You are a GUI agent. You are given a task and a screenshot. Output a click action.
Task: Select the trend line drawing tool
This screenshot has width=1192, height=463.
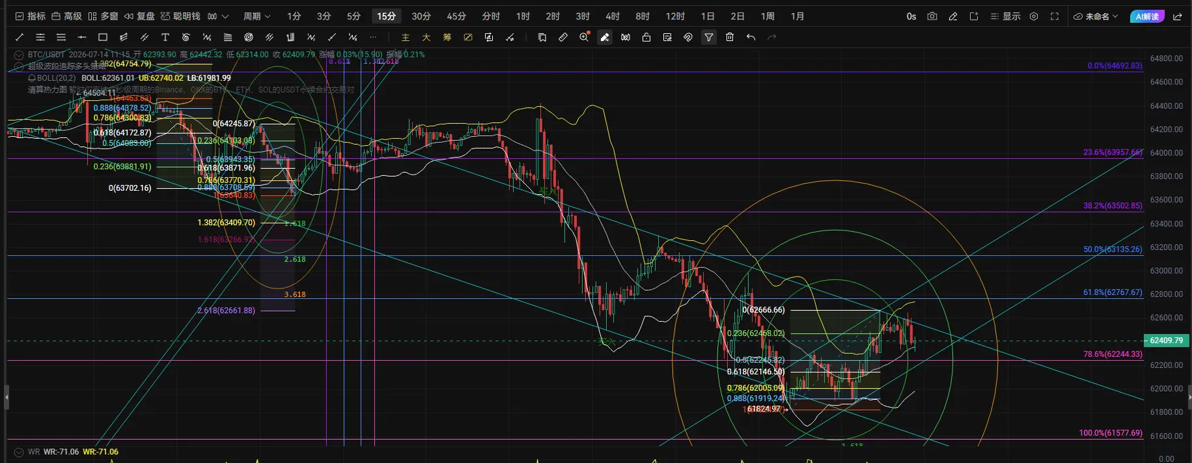(20, 37)
